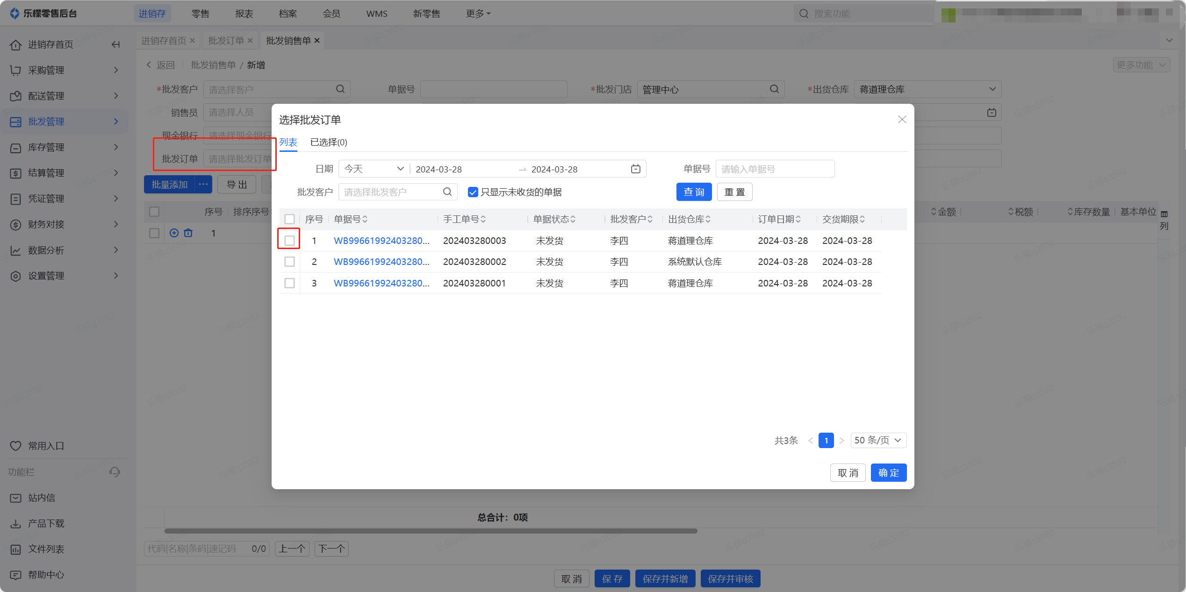Image resolution: width=1186 pixels, height=592 pixels.
Task: Open the WMS top menu
Action: coord(377,14)
